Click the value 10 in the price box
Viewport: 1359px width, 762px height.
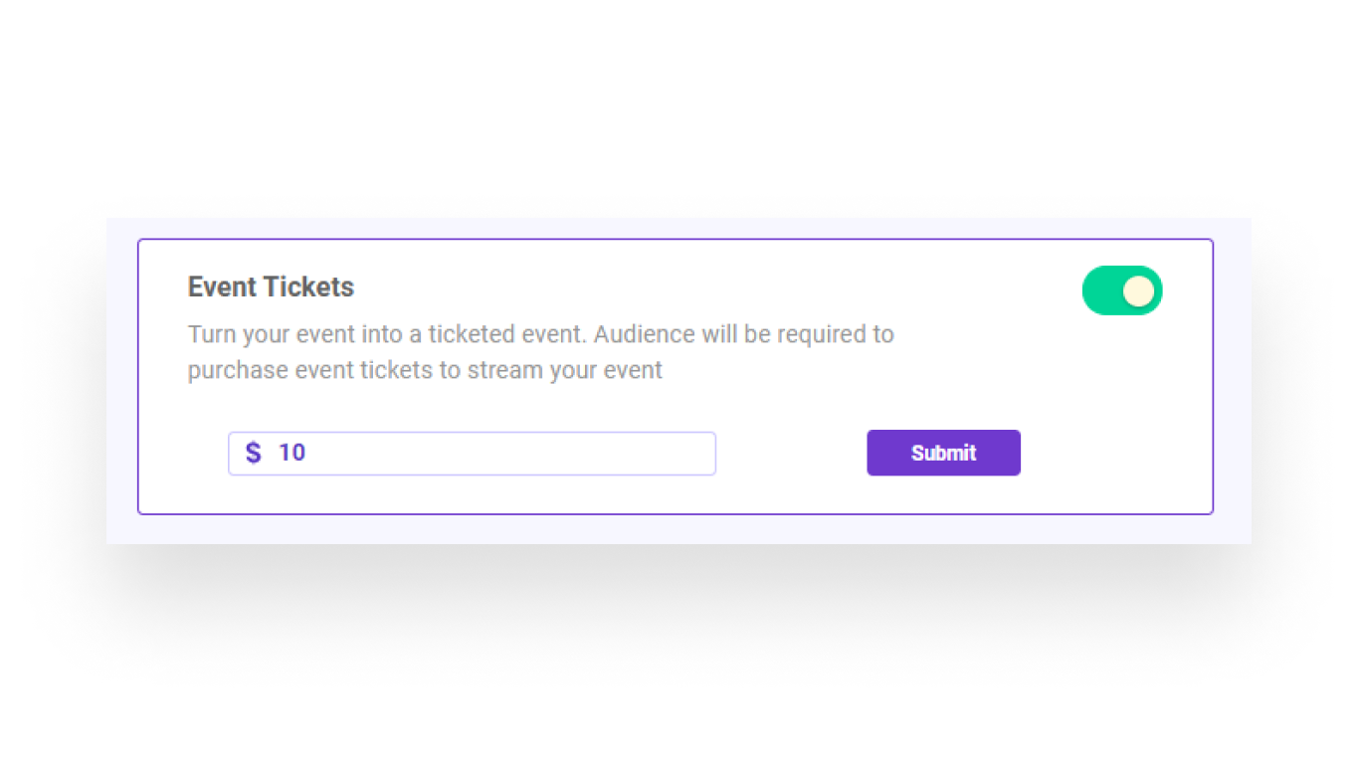pyautogui.click(x=291, y=453)
